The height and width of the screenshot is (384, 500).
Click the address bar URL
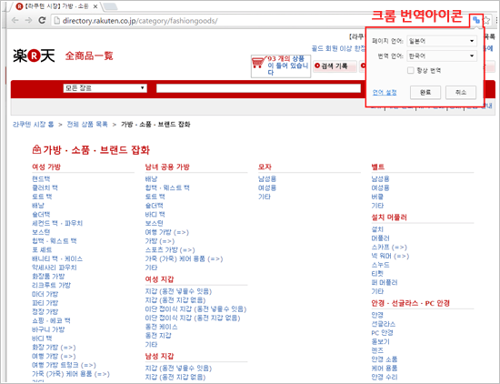(x=140, y=21)
